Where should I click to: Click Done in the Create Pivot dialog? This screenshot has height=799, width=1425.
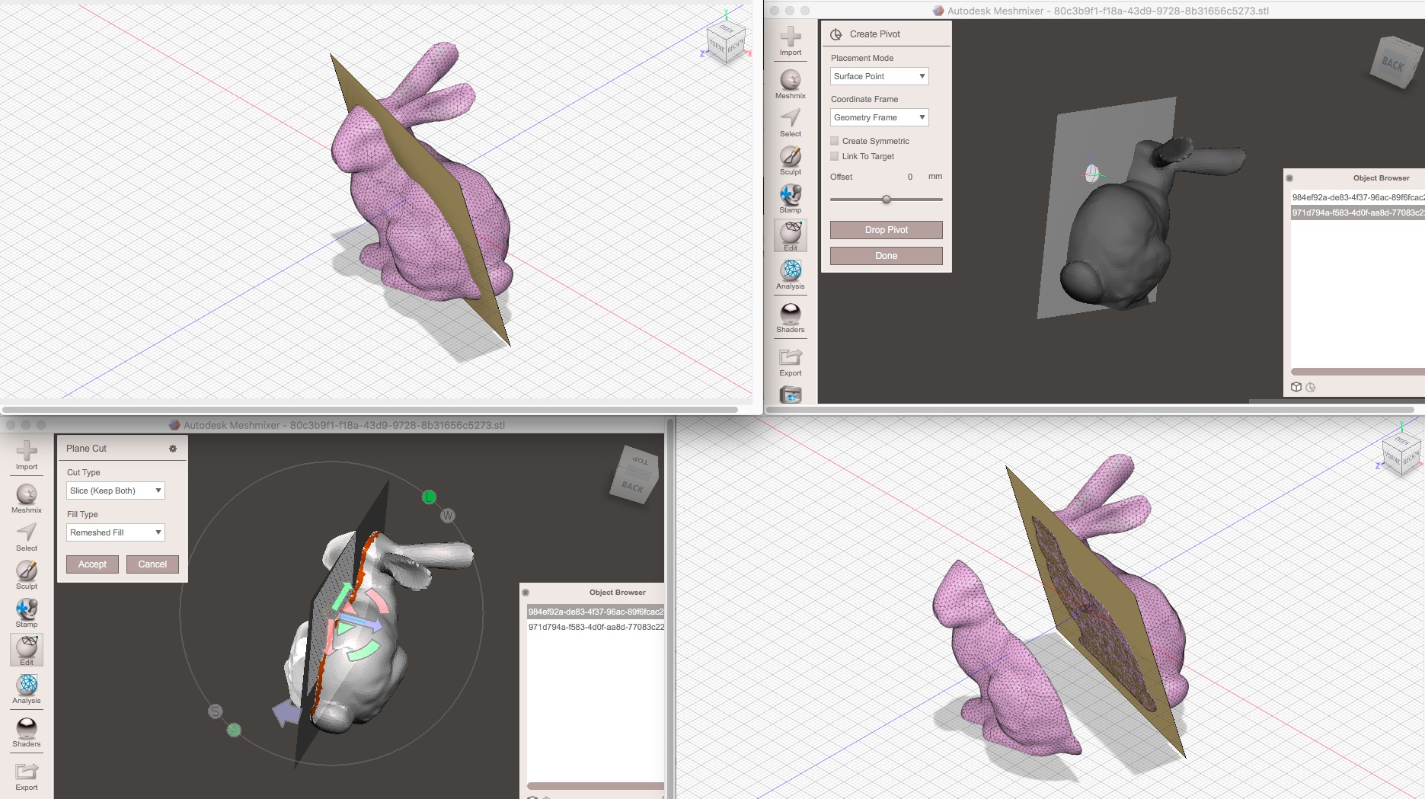[x=886, y=255]
